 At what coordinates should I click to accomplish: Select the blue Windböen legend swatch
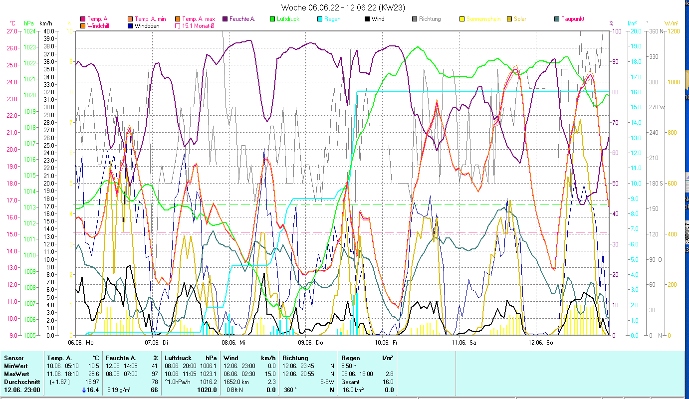click(x=131, y=25)
